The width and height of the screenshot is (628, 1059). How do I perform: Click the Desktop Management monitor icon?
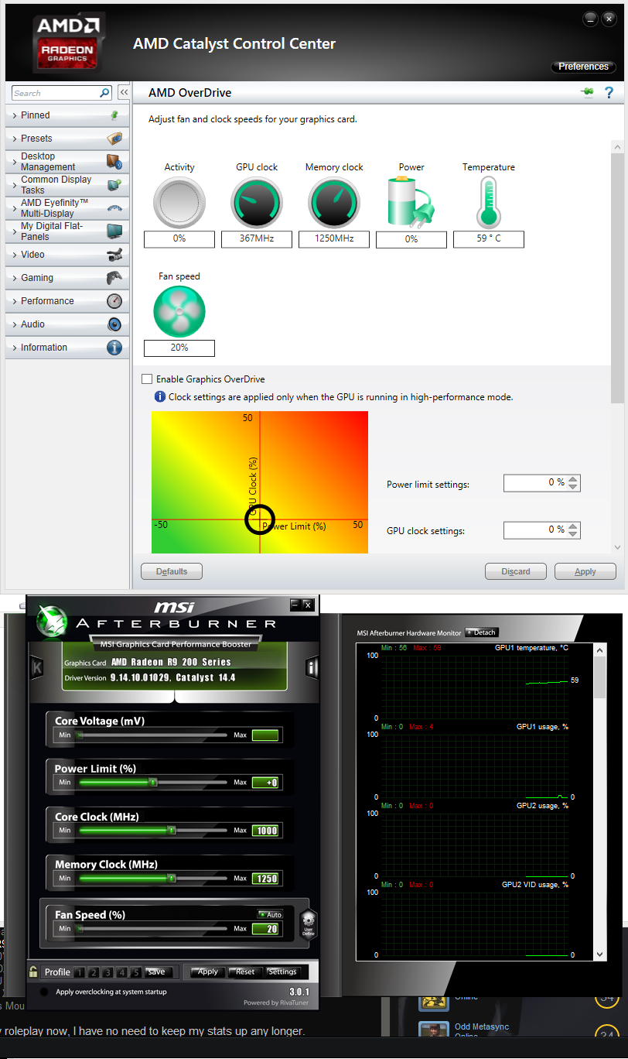click(114, 162)
